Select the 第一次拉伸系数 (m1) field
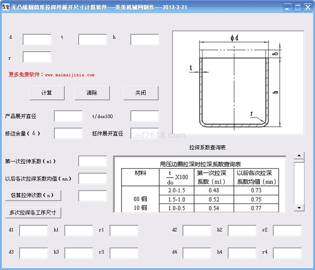Screen dimensions: 315x270 (93, 161)
